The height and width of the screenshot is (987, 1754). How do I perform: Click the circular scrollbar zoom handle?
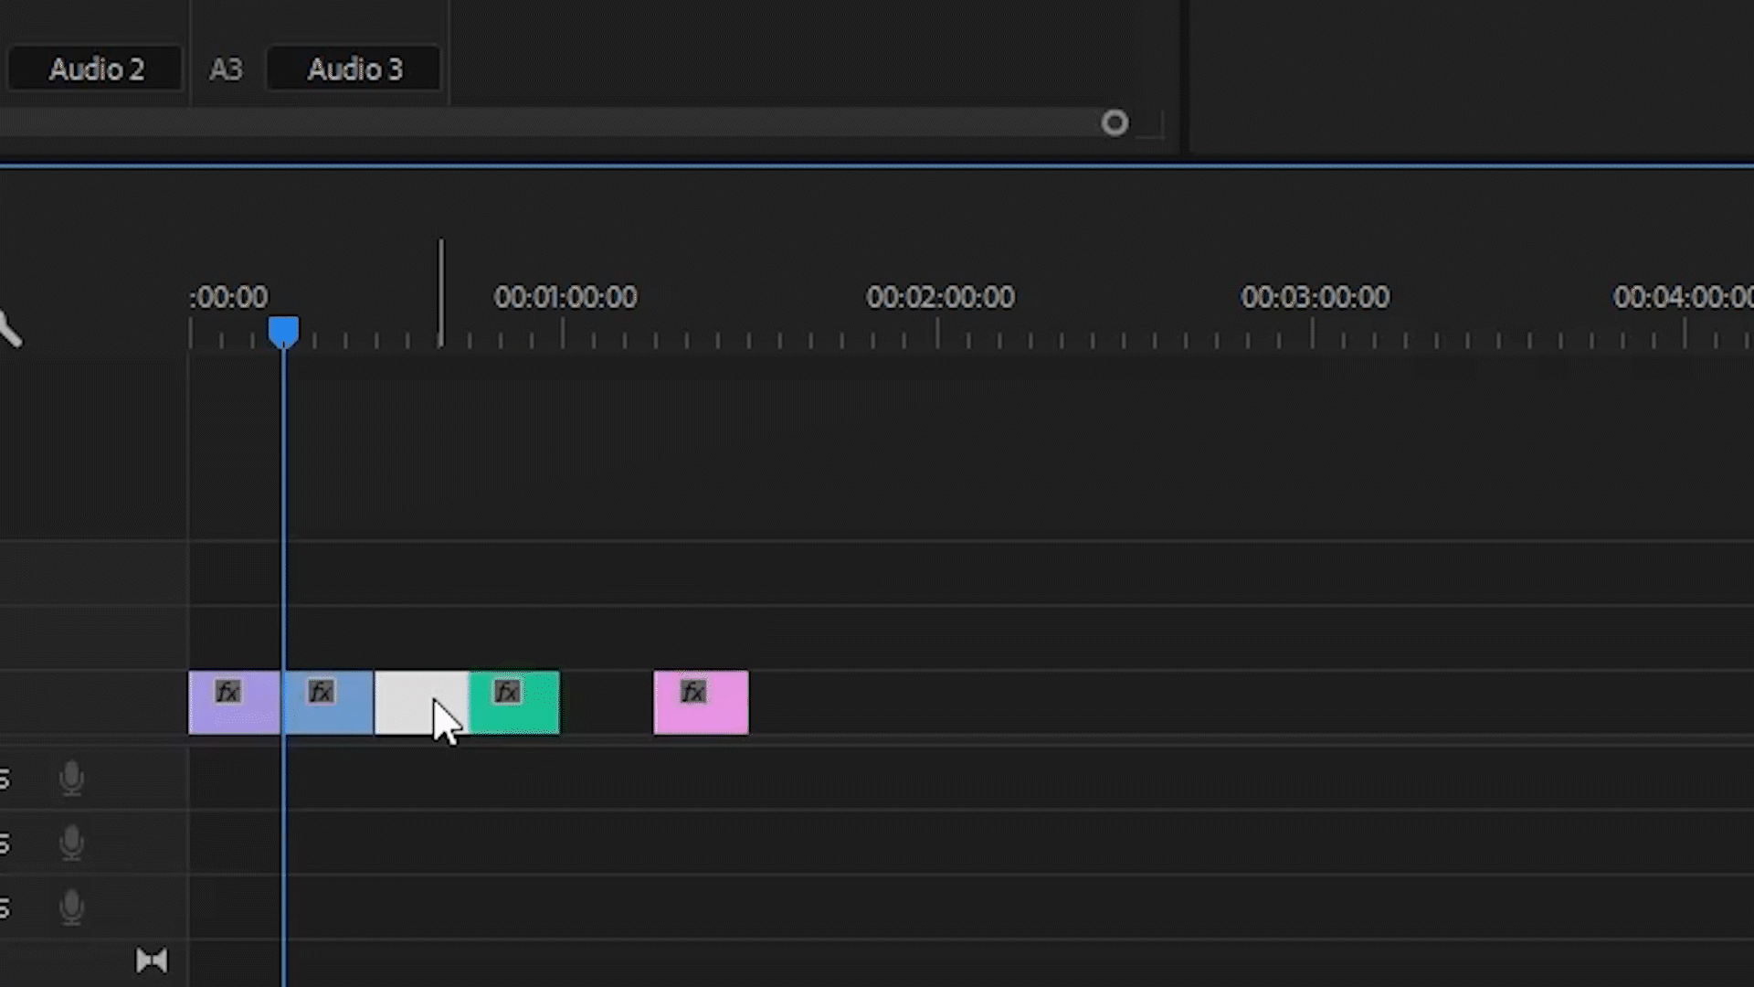(1115, 122)
